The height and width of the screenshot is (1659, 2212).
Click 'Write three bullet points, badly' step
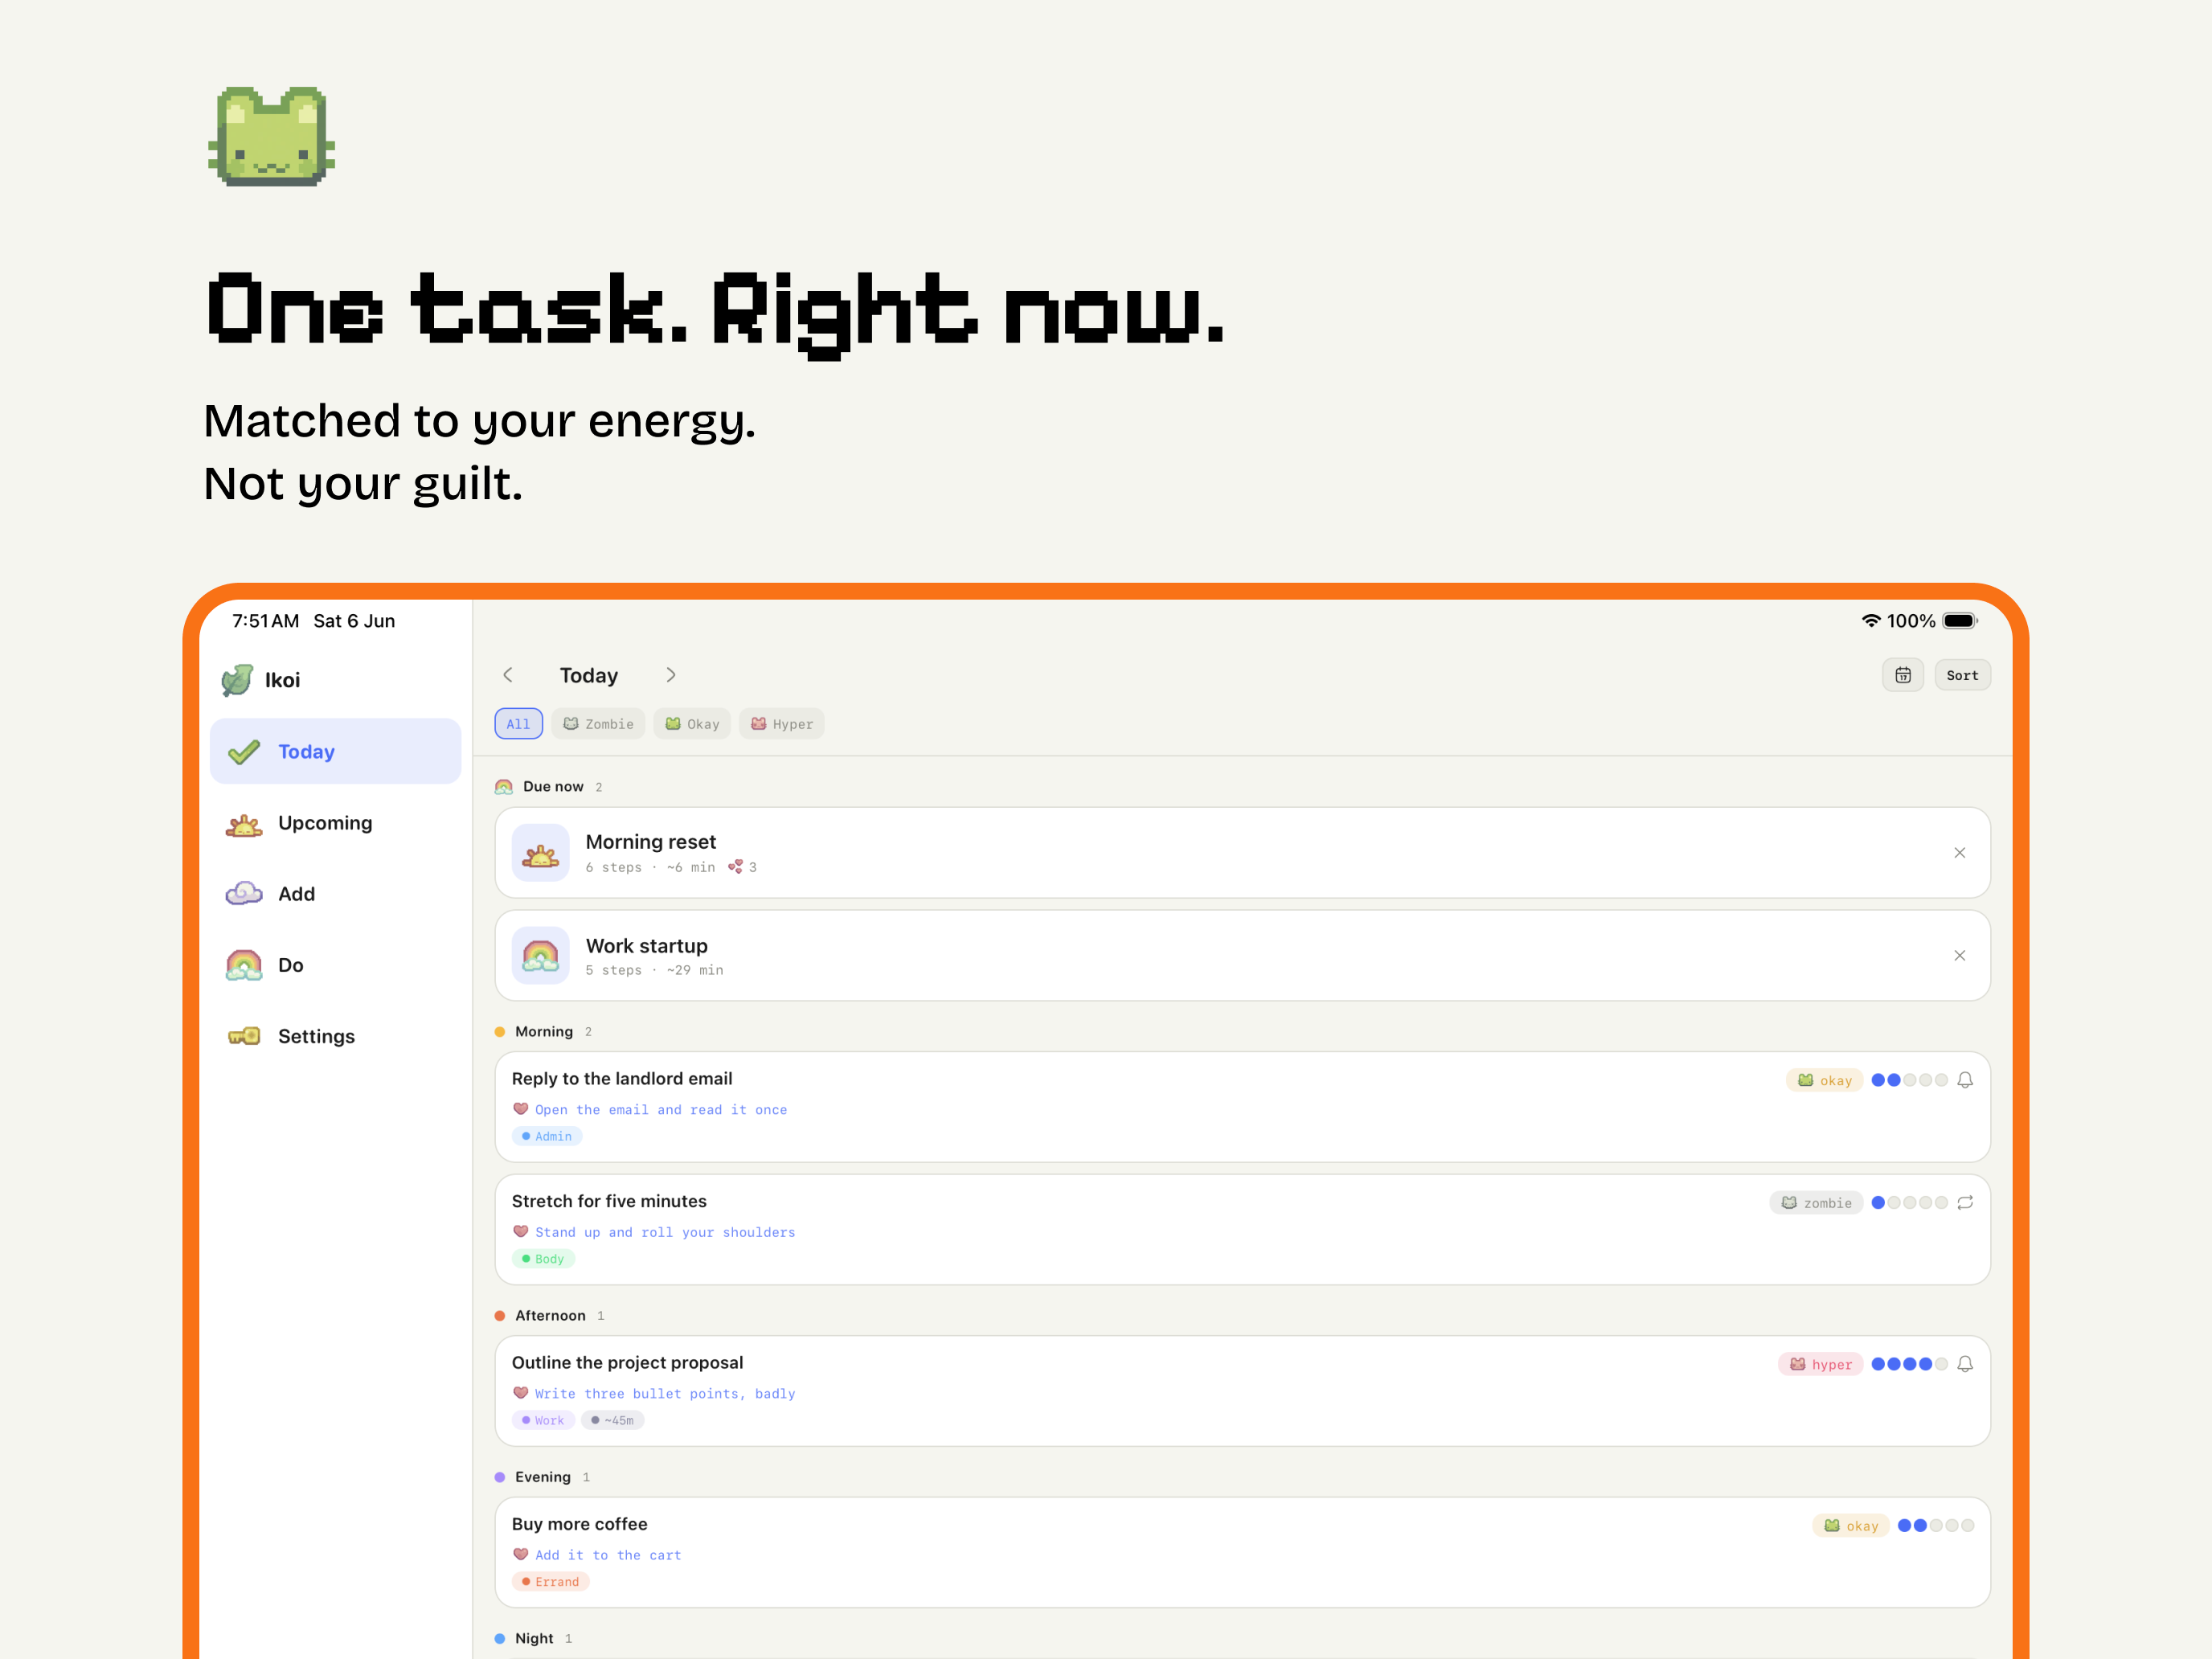point(665,1393)
